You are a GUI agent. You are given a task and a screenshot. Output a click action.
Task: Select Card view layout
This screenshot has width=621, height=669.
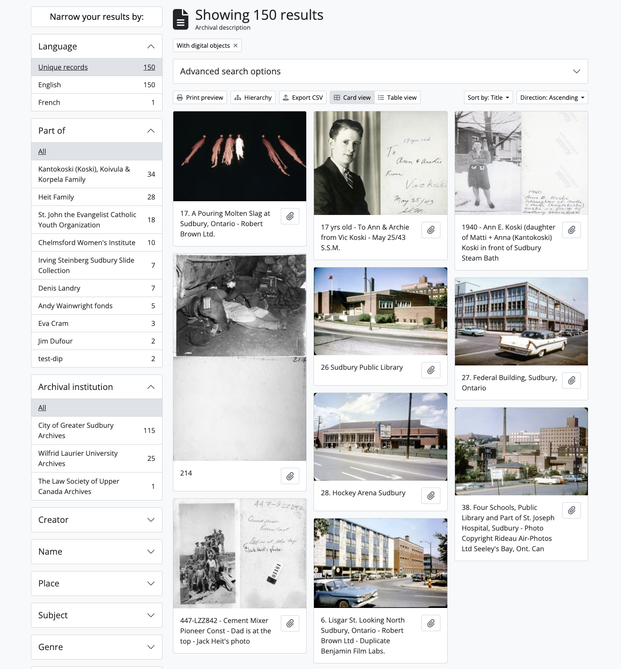coord(352,98)
